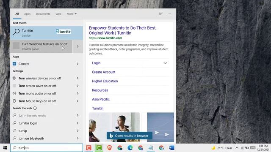The width and height of the screenshot is (271, 152).
Task: Switch to the Web search tab
Action: [58, 14]
